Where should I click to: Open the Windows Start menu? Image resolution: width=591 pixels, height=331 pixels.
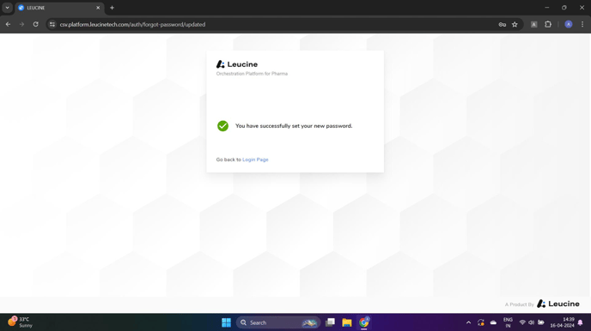(226, 322)
